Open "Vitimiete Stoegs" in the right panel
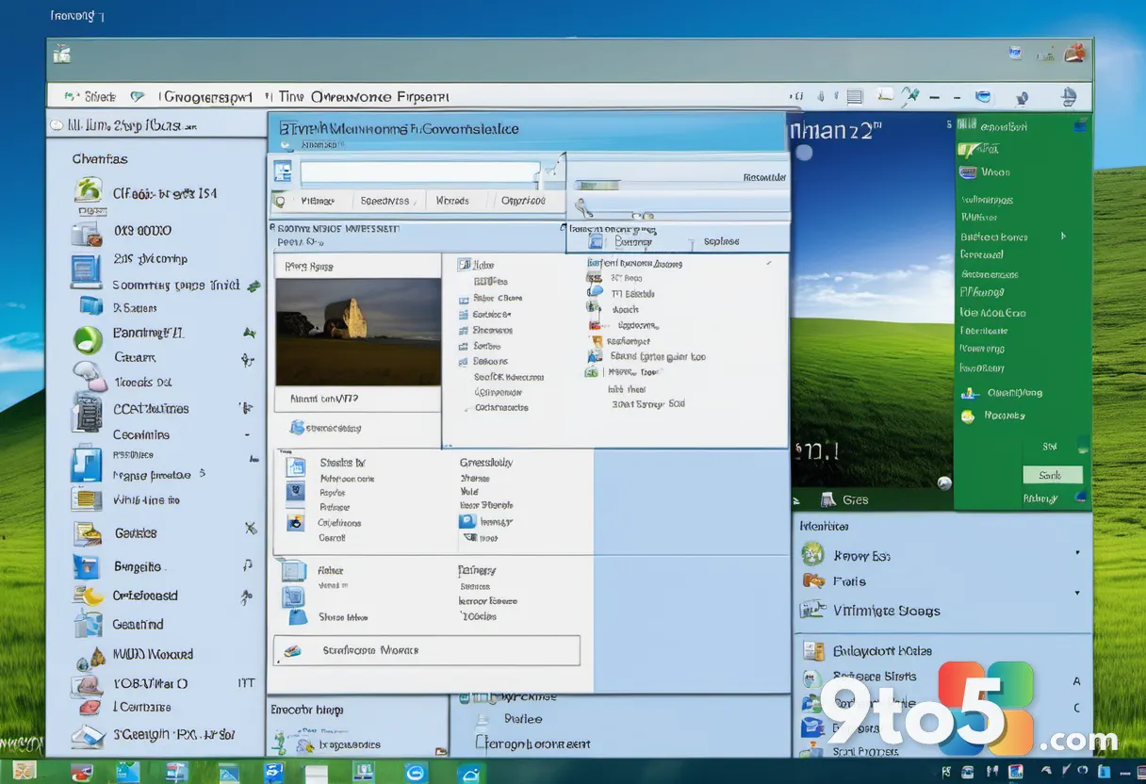 (x=886, y=611)
